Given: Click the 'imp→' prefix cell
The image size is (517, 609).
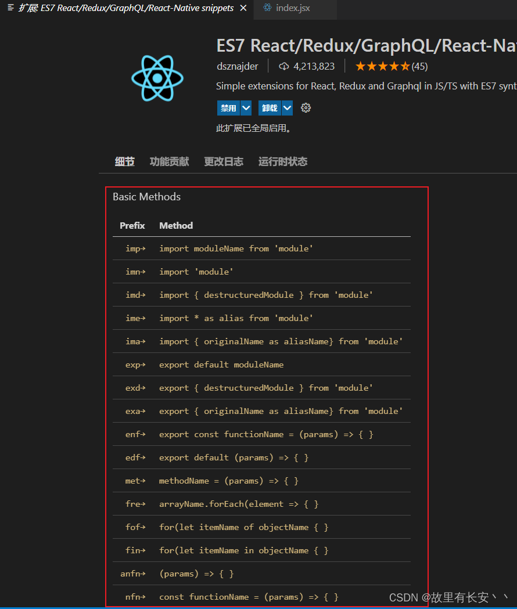Looking at the screenshot, I should [135, 248].
